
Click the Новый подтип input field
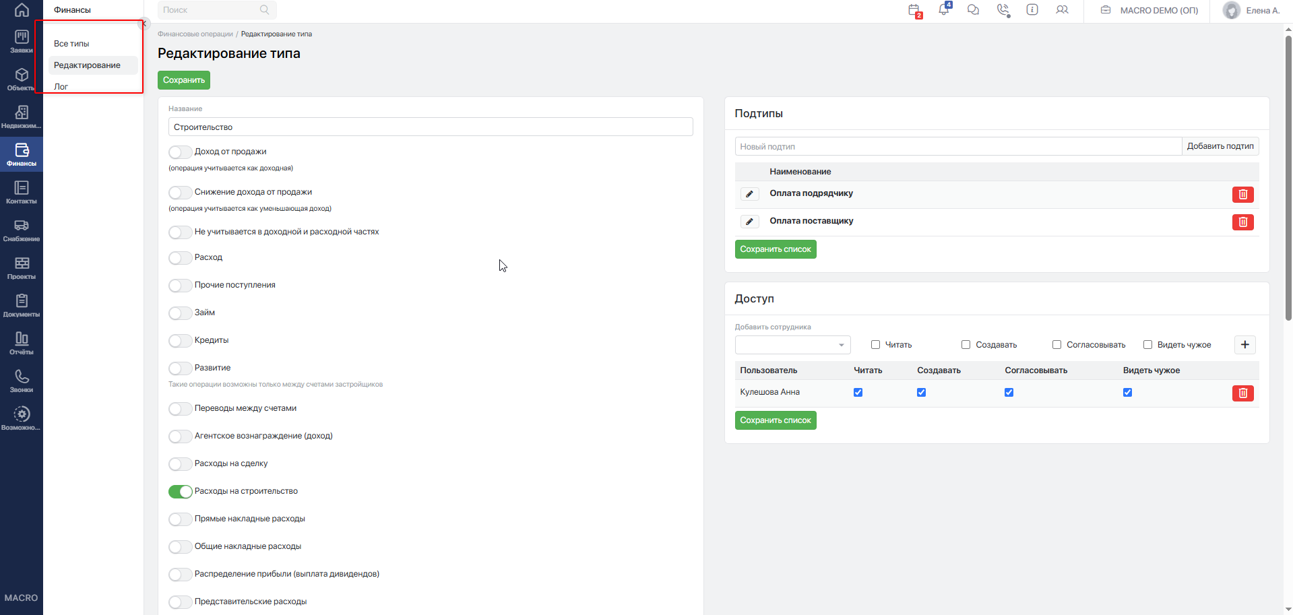[x=958, y=146]
